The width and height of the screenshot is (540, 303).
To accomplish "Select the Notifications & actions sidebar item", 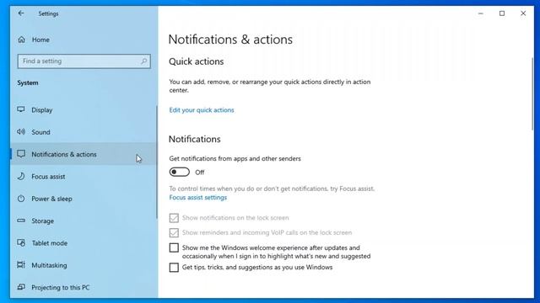I will (84, 154).
